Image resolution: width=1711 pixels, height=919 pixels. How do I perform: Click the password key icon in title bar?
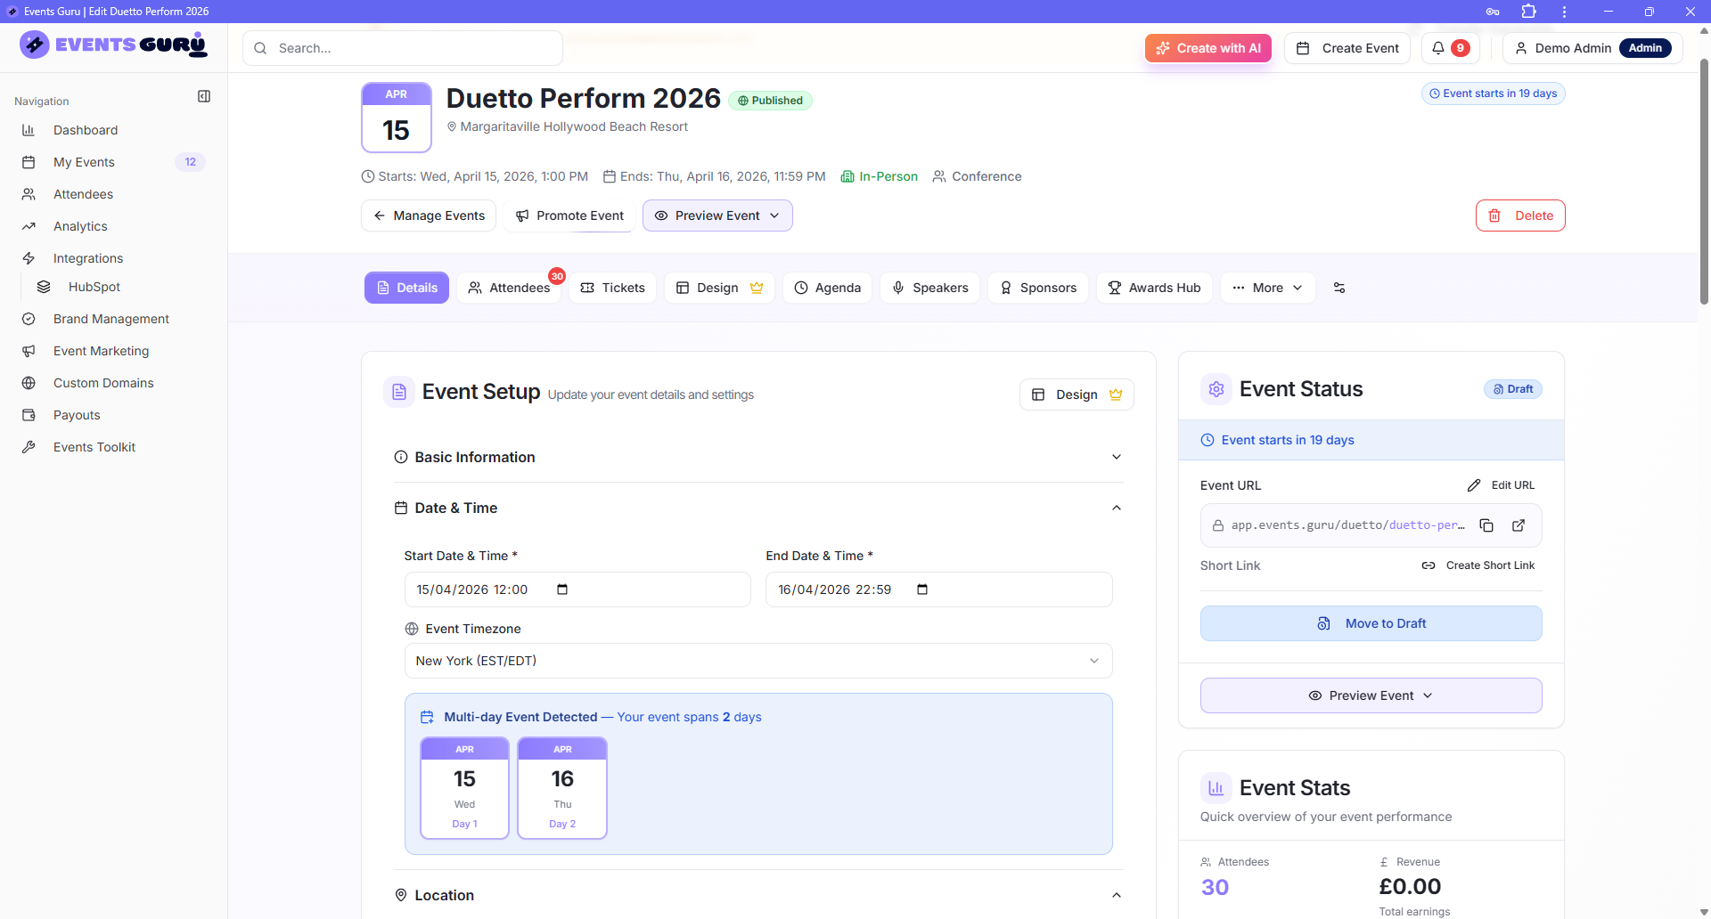tap(1493, 12)
